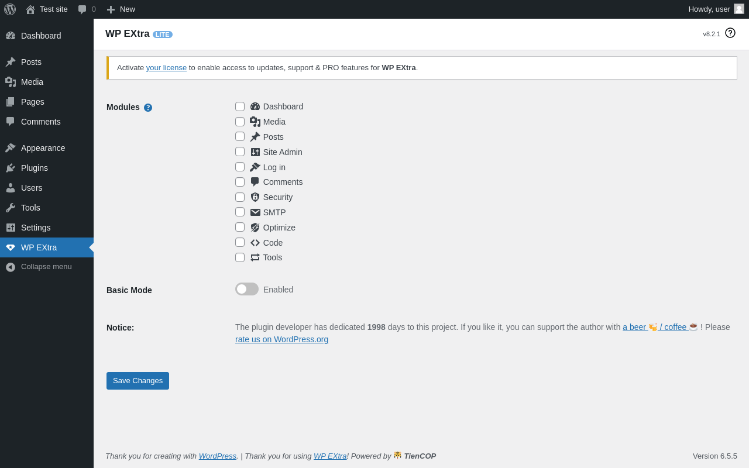Click the help question mark beside version
Screen dimensions: 749x468
(730, 33)
